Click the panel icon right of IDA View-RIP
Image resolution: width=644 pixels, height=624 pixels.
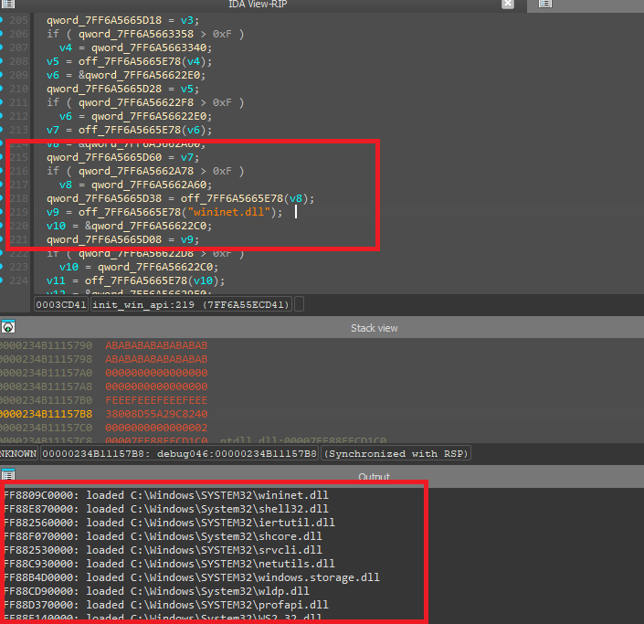(544, 5)
